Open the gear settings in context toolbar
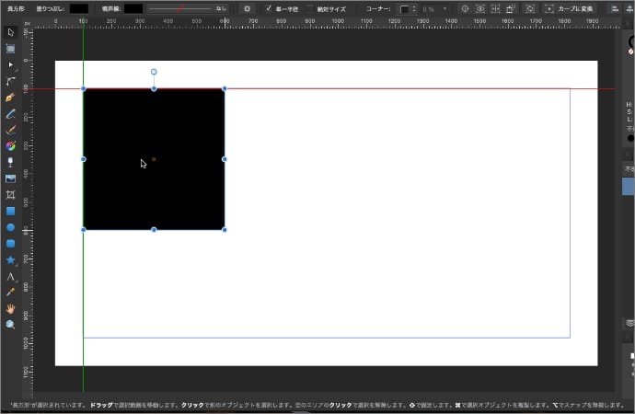The height and width of the screenshot is (414, 635). (247, 8)
